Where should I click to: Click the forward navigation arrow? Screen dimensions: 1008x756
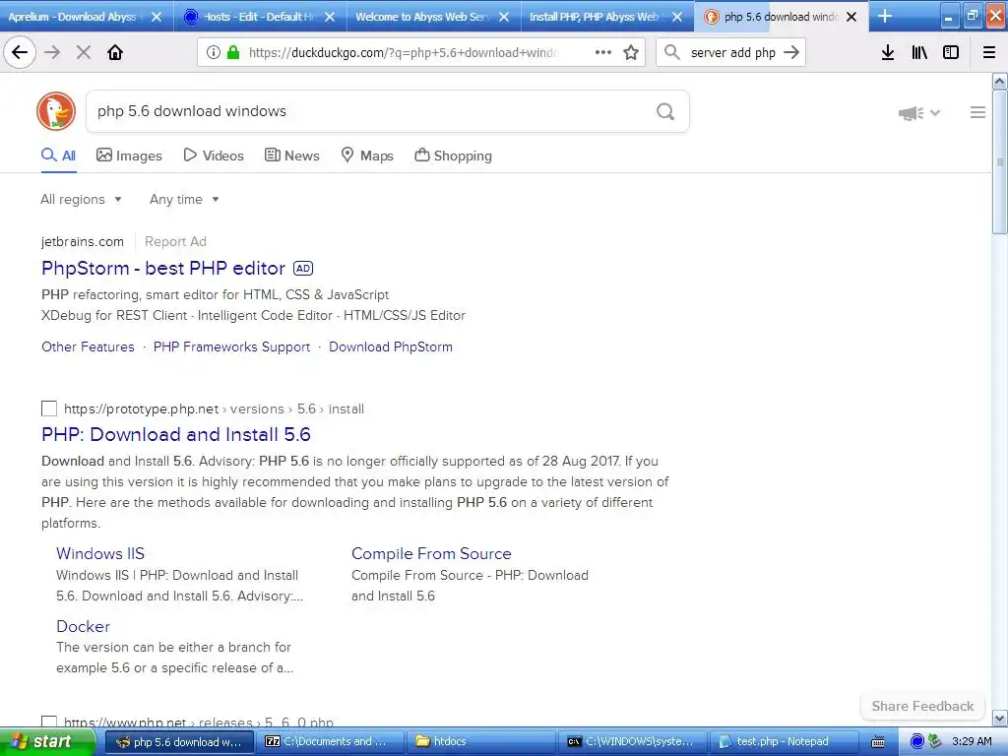click(x=52, y=53)
